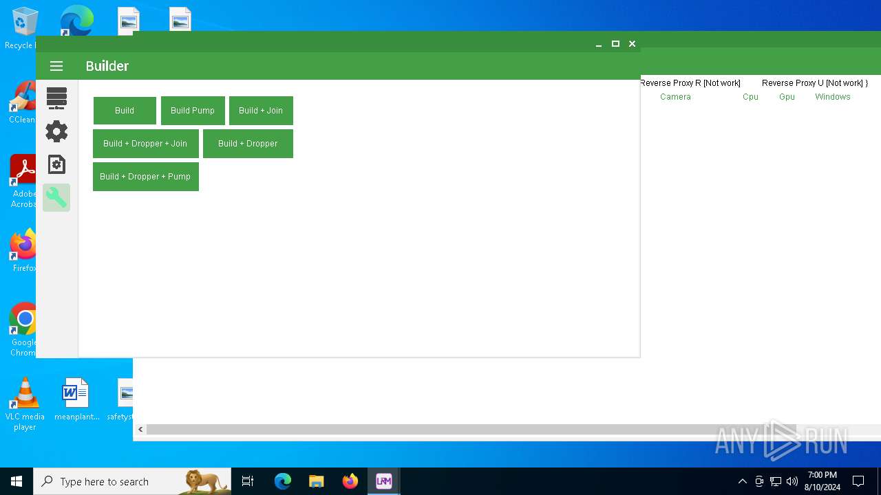Open File Explorer from taskbar

316,481
